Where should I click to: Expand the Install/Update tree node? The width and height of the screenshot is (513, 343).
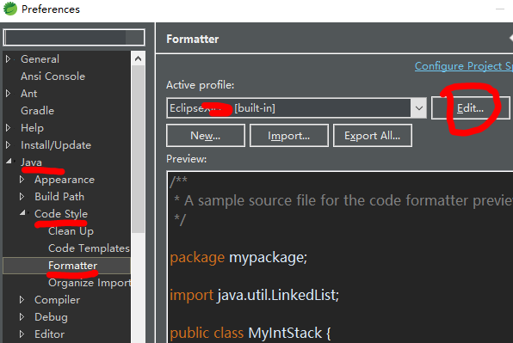coord(9,144)
